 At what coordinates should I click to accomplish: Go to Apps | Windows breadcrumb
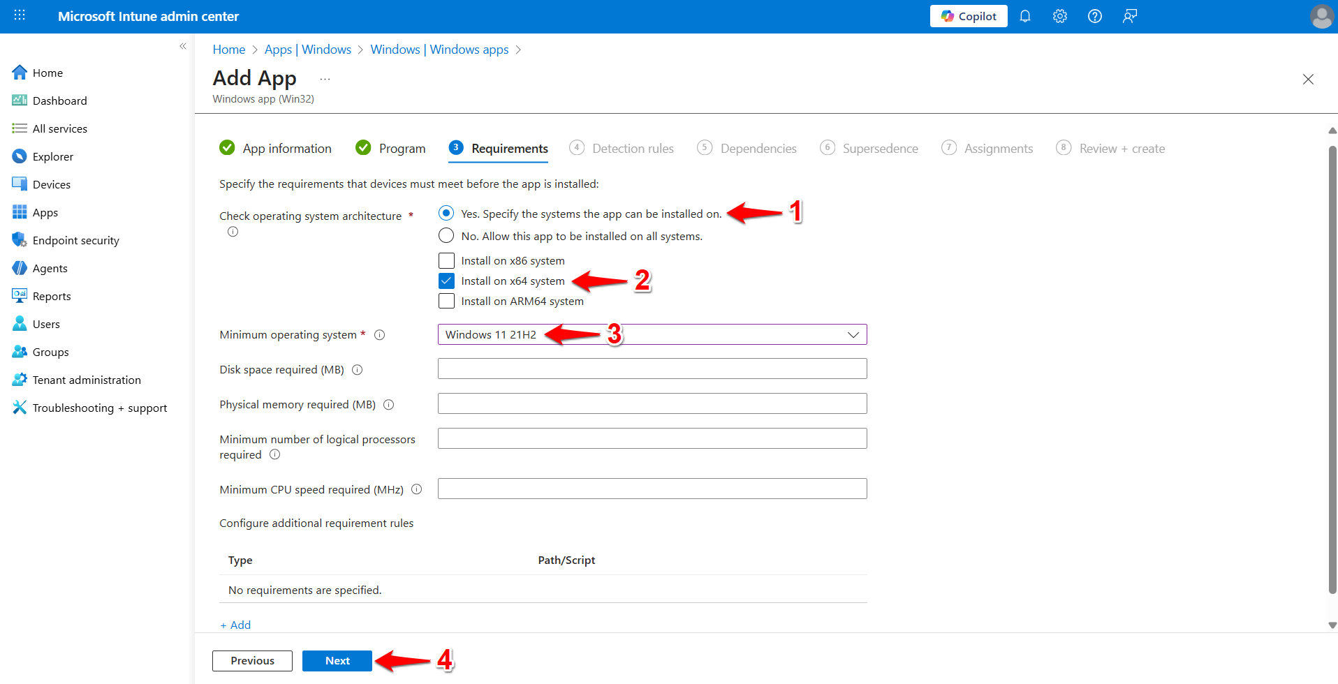308,50
